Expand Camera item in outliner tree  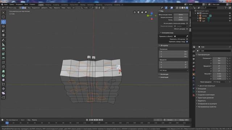pyautogui.click(x=198, y=16)
